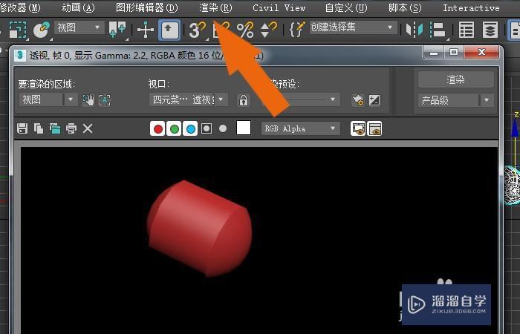Toggle the render window UI icon
The height and width of the screenshot is (334, 520).
[x=374, y=128]
